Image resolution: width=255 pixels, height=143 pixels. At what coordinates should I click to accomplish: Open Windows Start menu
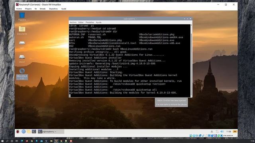(x=2, y=141)
